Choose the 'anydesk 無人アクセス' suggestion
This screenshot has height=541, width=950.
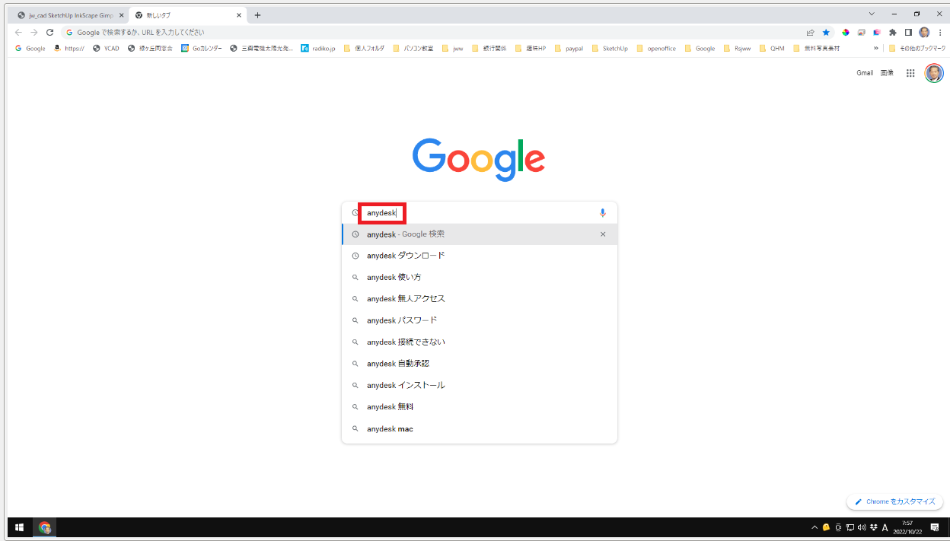(480, 299)
